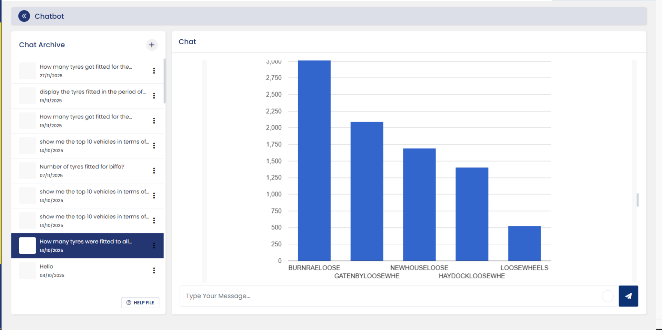Click the chat panel vertical scrollbar thumb
This screenshot has height=330, width=662.
638,200
